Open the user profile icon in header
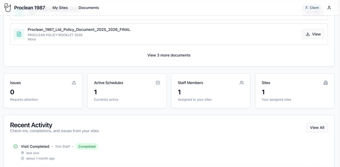Image resolution: width=340 pixels, height=167 pixels. click(x=329, y=8)
